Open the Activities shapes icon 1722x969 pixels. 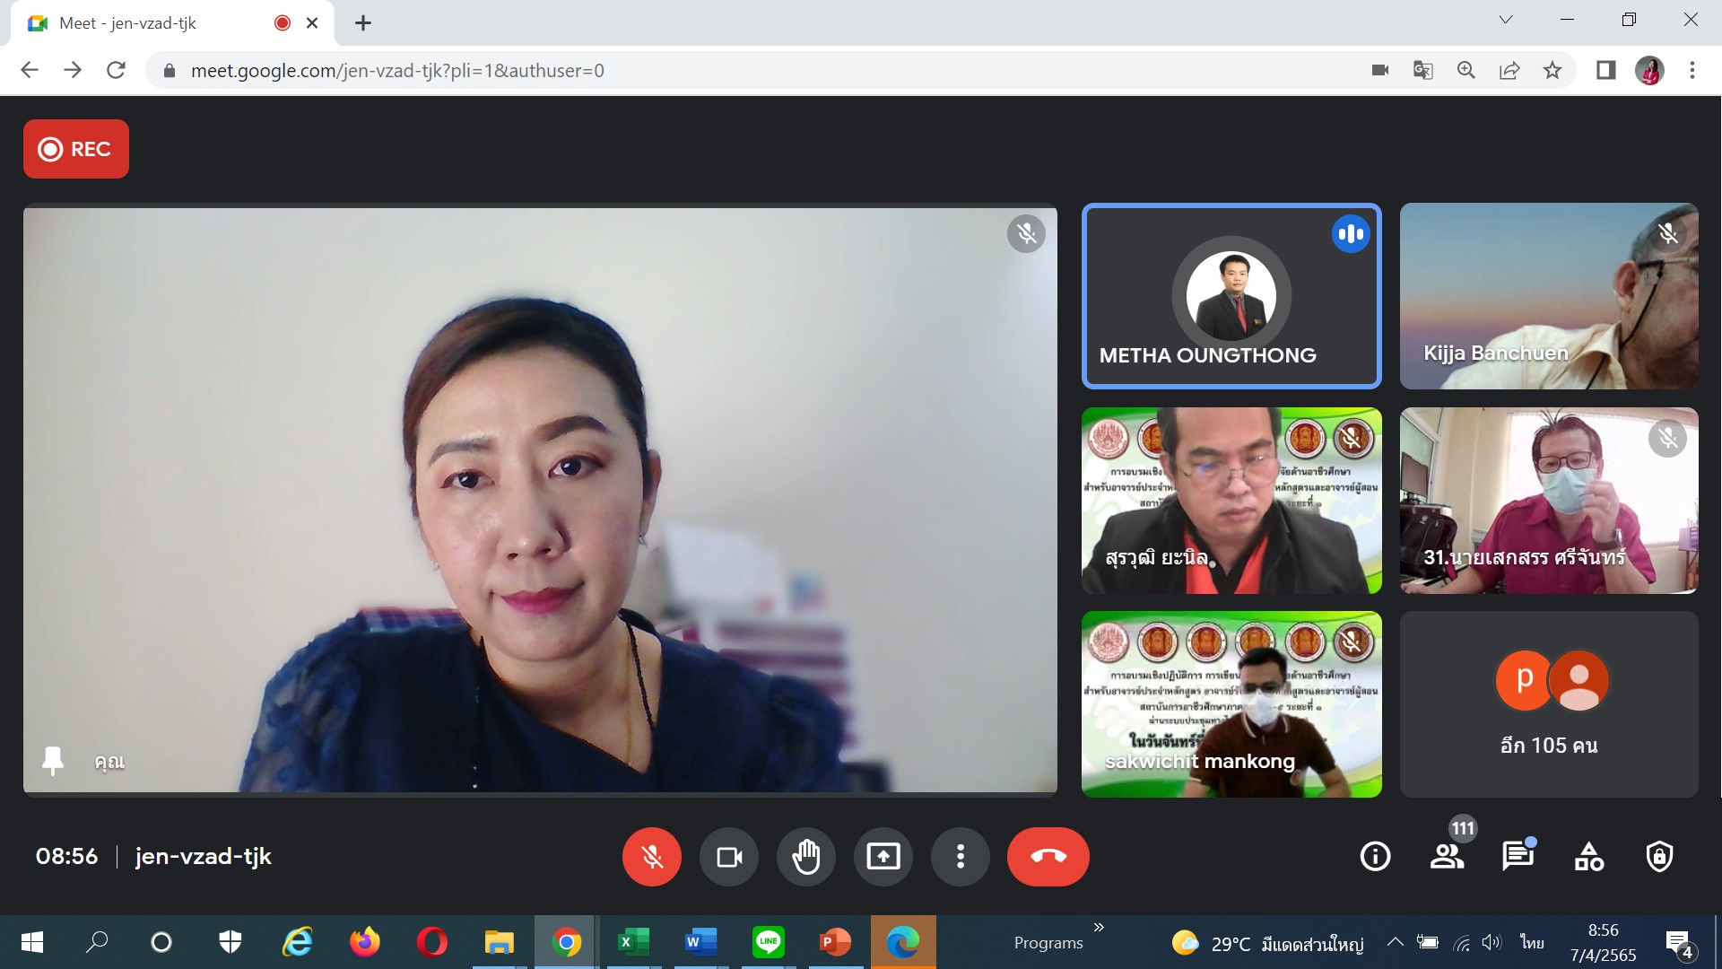(x=1588, y=857)
